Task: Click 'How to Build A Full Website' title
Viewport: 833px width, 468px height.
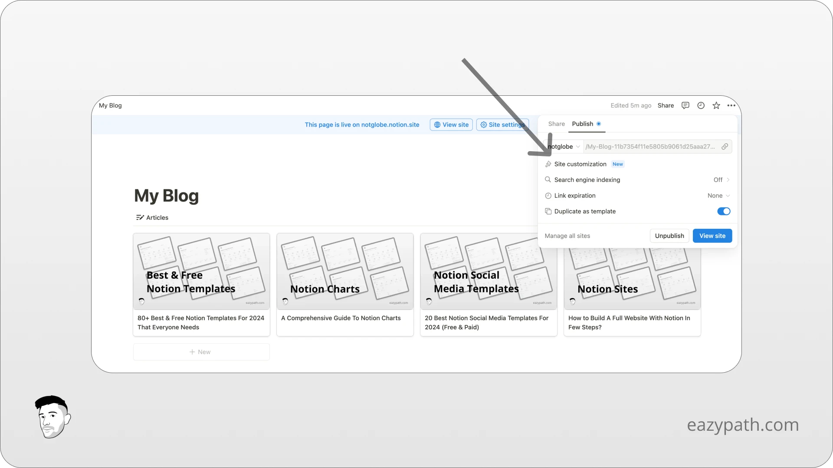Action: click(x=629, y=322)
